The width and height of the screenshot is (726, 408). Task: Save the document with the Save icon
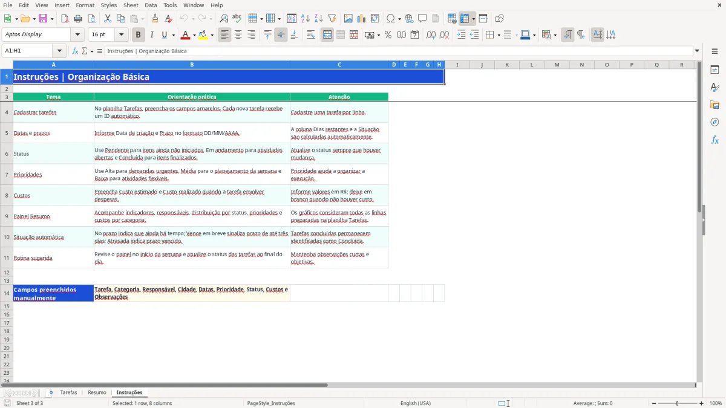point(43,19)
